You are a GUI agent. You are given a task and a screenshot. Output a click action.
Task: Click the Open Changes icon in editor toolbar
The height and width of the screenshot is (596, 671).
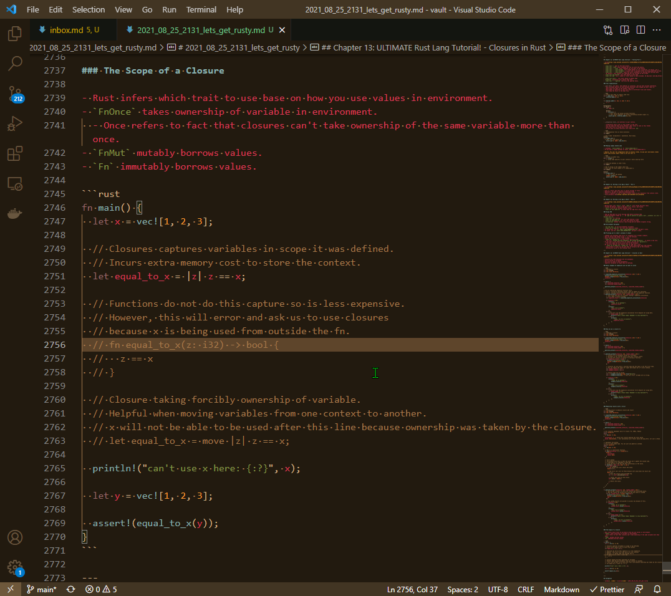point(607,30)
